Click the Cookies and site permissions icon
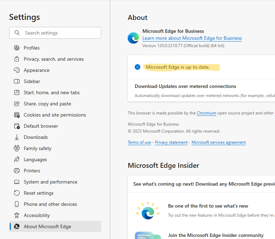This screenshot has height=239, width=275. (16, 115)
